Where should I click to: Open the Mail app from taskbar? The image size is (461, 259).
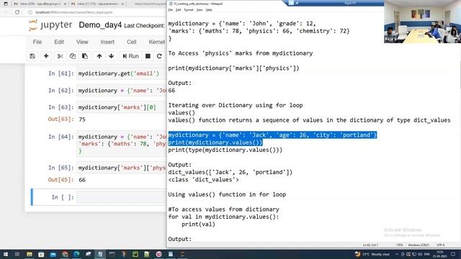point(53,254)
